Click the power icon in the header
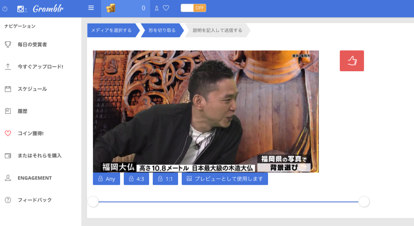This screenshot has width=414, height=226. (x=5, y=9)
